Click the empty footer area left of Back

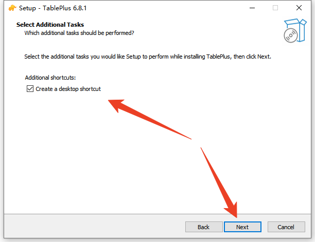(93, 227)
